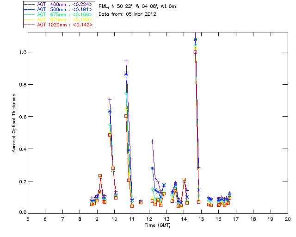
Task: Click the red square marker near 0.6 at hour 10.7
Action: [126, 116]
